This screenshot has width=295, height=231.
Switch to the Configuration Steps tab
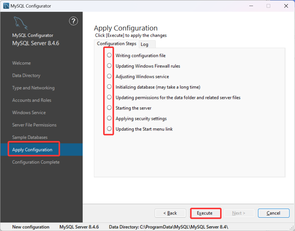(116, 44)
